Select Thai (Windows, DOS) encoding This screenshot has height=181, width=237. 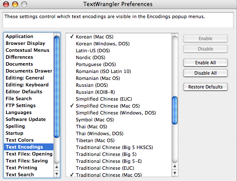click(119, 133)
